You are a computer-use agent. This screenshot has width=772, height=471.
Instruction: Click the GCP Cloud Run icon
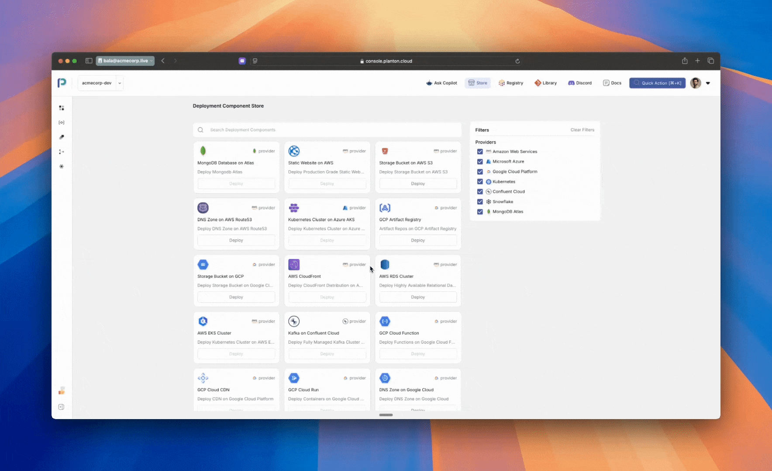pyautogui.click(x=294, y=378)
